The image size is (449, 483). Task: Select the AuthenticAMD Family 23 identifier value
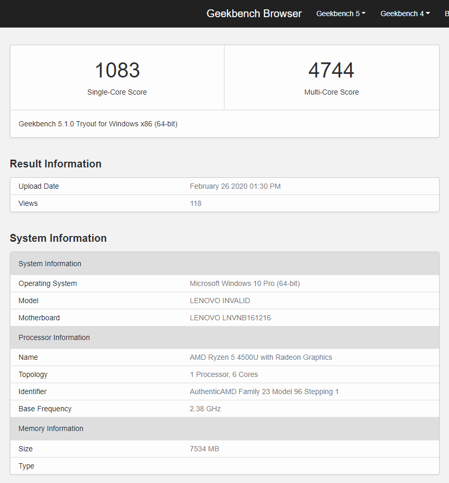[264, 392]
